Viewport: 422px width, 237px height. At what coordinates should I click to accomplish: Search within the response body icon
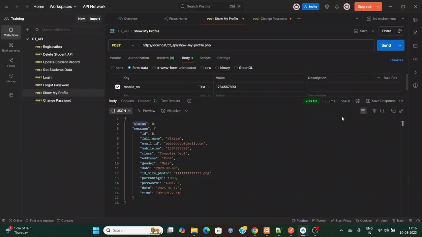[x=382, y=111]
